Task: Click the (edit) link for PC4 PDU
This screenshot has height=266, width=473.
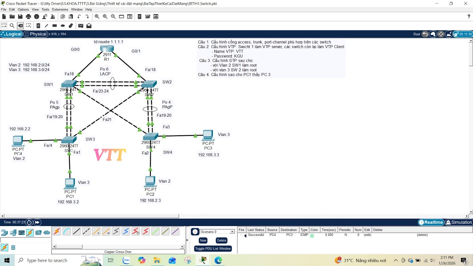Action: pyautogui.click(x=367, y=235)
